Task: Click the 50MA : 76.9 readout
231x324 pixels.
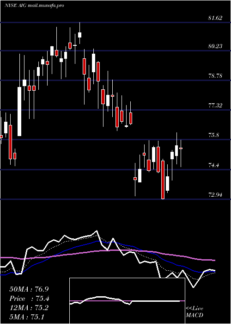Action: coord(29,289)
